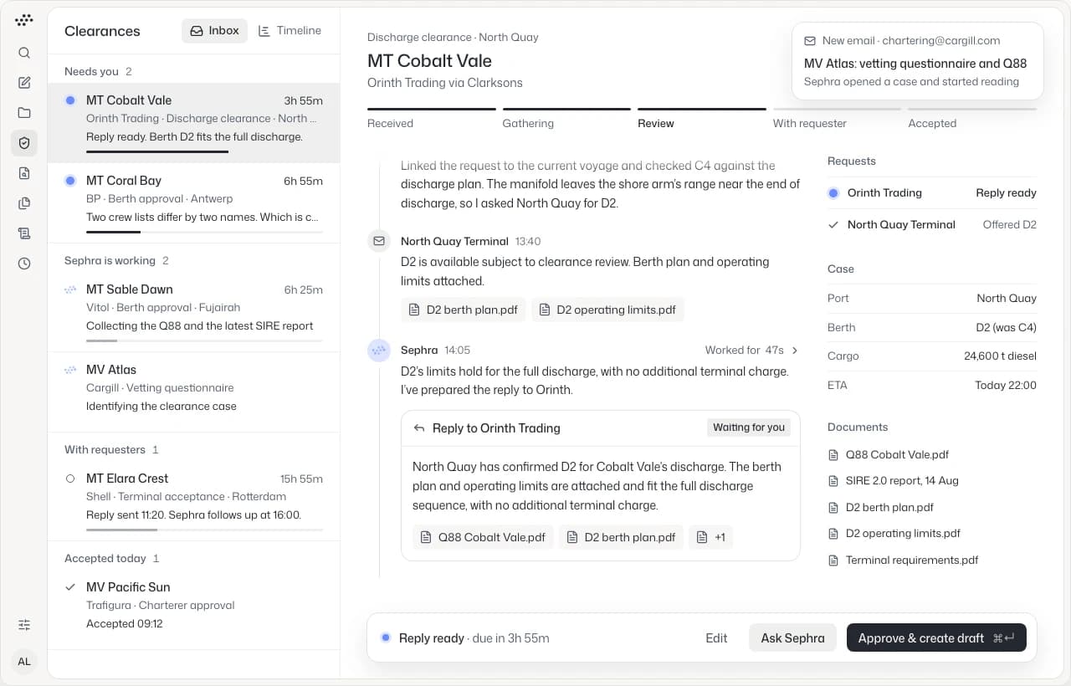Viewport: 1071px width, 686px height.
Task: Click the progress bar under MT Sable Dawn
Action: coord(204,340)
